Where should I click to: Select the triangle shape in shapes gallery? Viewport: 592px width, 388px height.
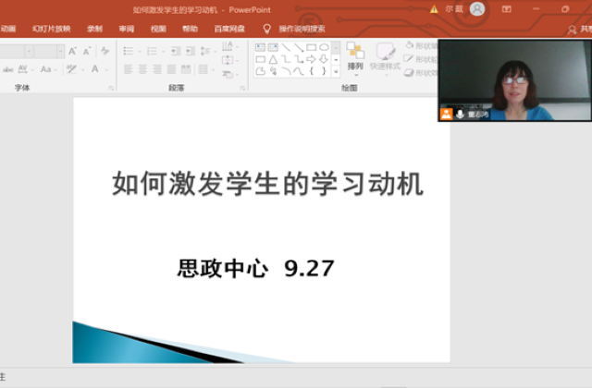tap(274, 58)
